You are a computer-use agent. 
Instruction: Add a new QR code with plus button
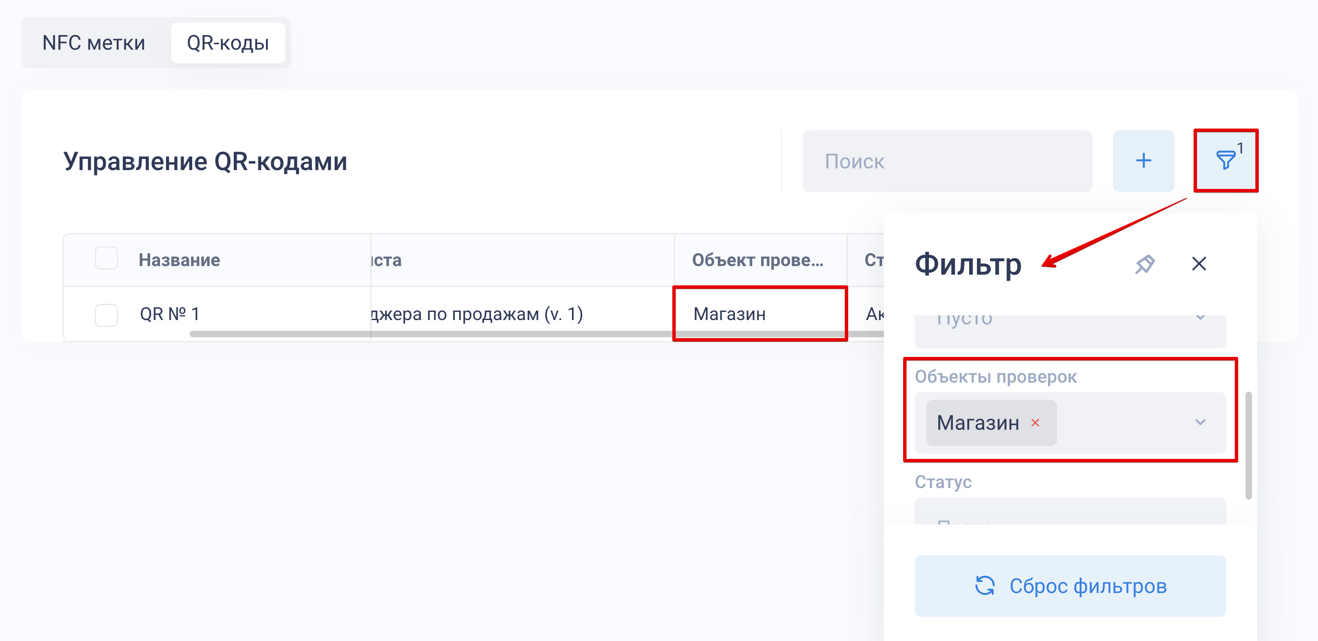pos(1143,161)
